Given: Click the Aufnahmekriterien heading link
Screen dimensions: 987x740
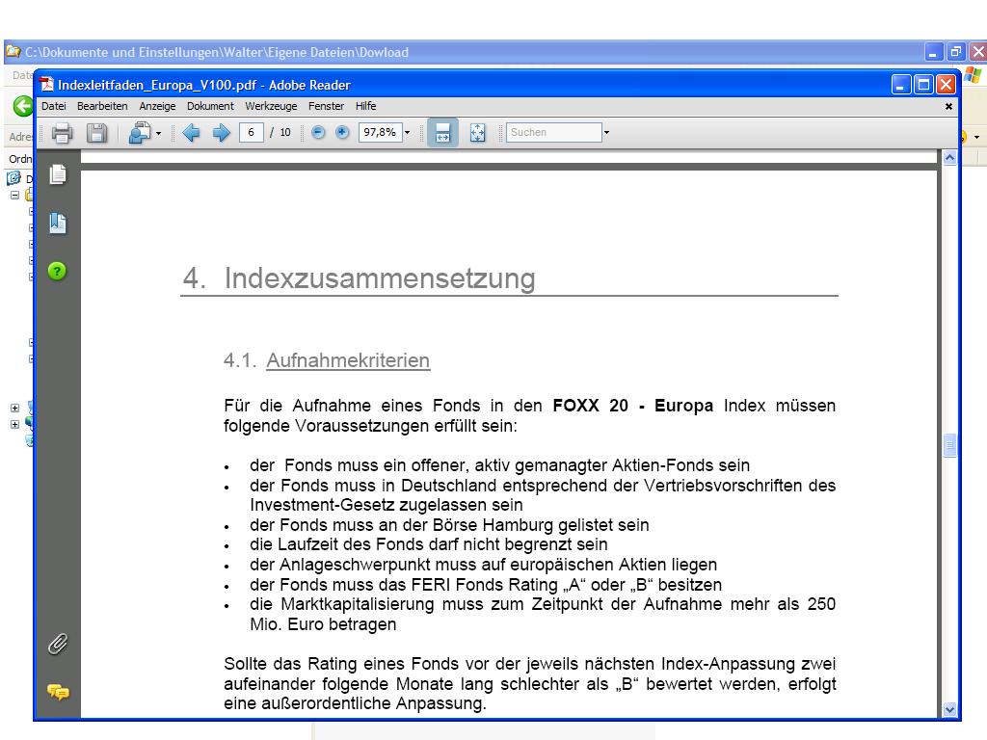Looking at the screenshot, I should point(348,360).
